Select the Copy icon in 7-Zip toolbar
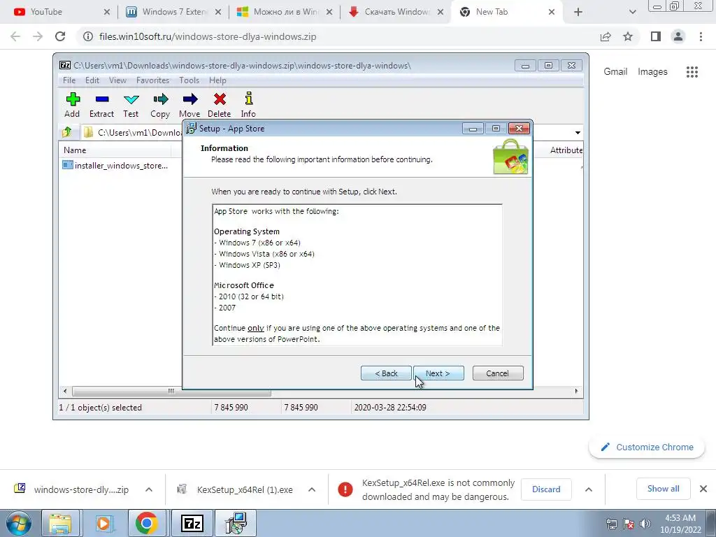716x537 pixels. pyautogui.click(x=160, y=99)
